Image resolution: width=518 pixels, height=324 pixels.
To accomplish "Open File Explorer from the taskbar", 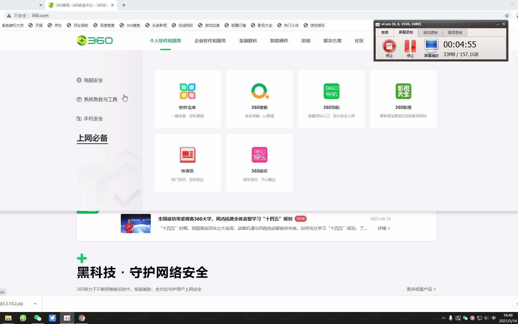I will click(x=8, y=318).
